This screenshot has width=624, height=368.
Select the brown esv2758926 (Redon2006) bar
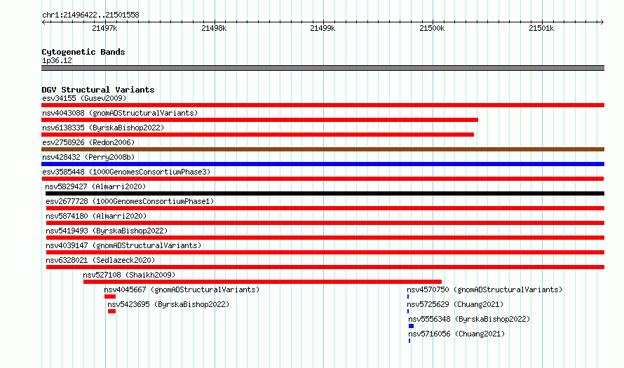[x=323, y=149]
